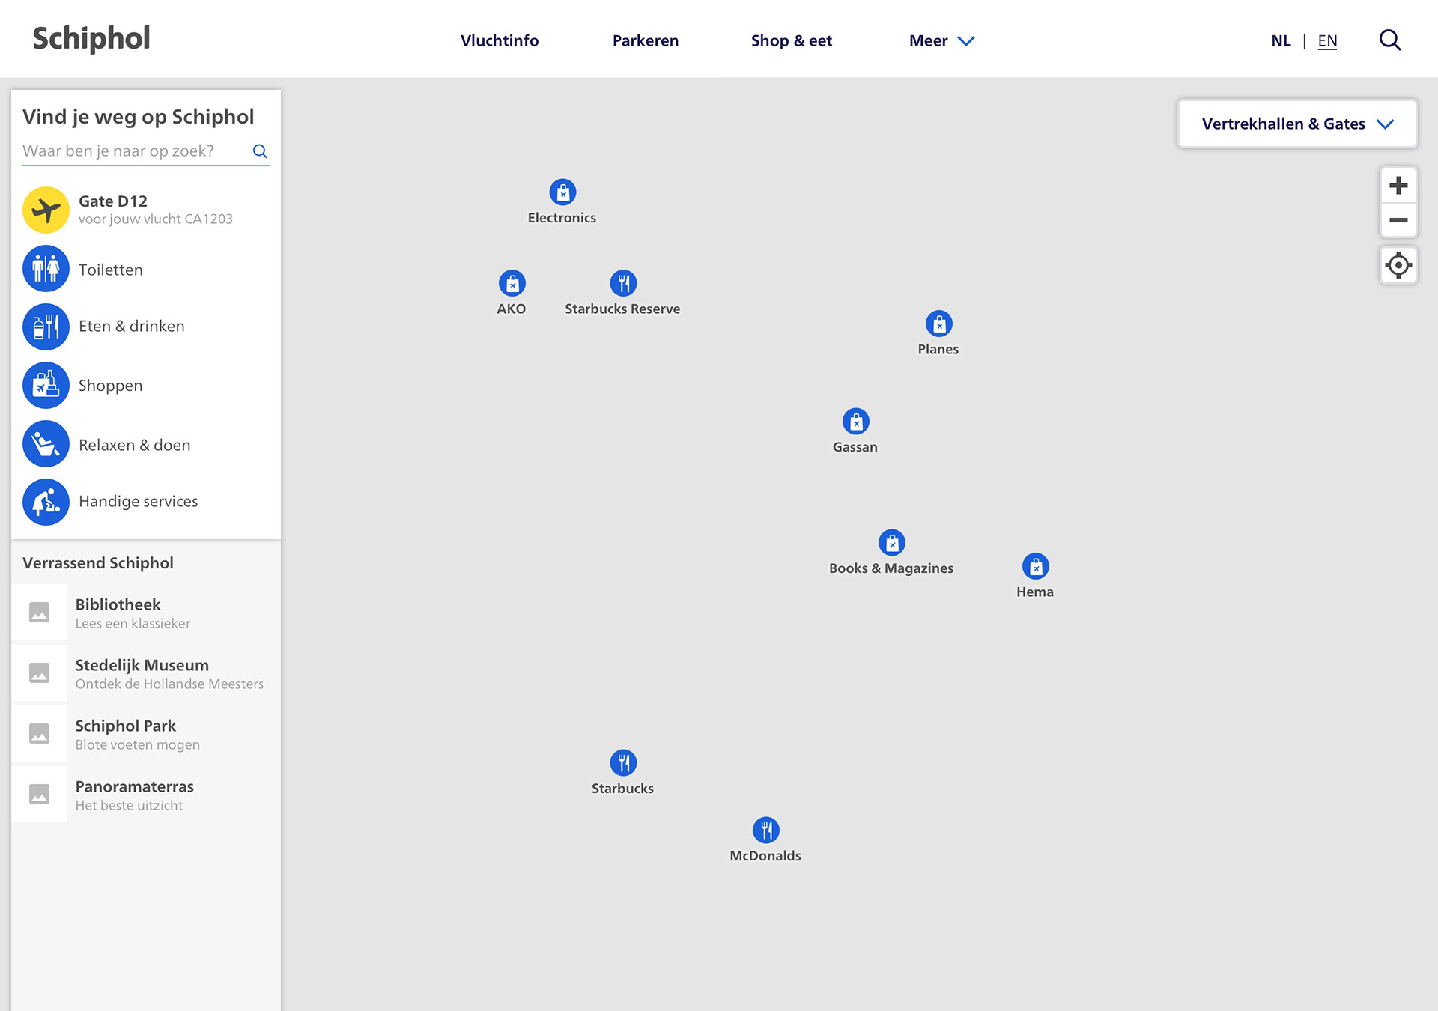Click the Starbucks Reserve restaurant marker
The height and width of the screenshot is (1011, 1438).
pyautogui.click(x=623, y=284)
